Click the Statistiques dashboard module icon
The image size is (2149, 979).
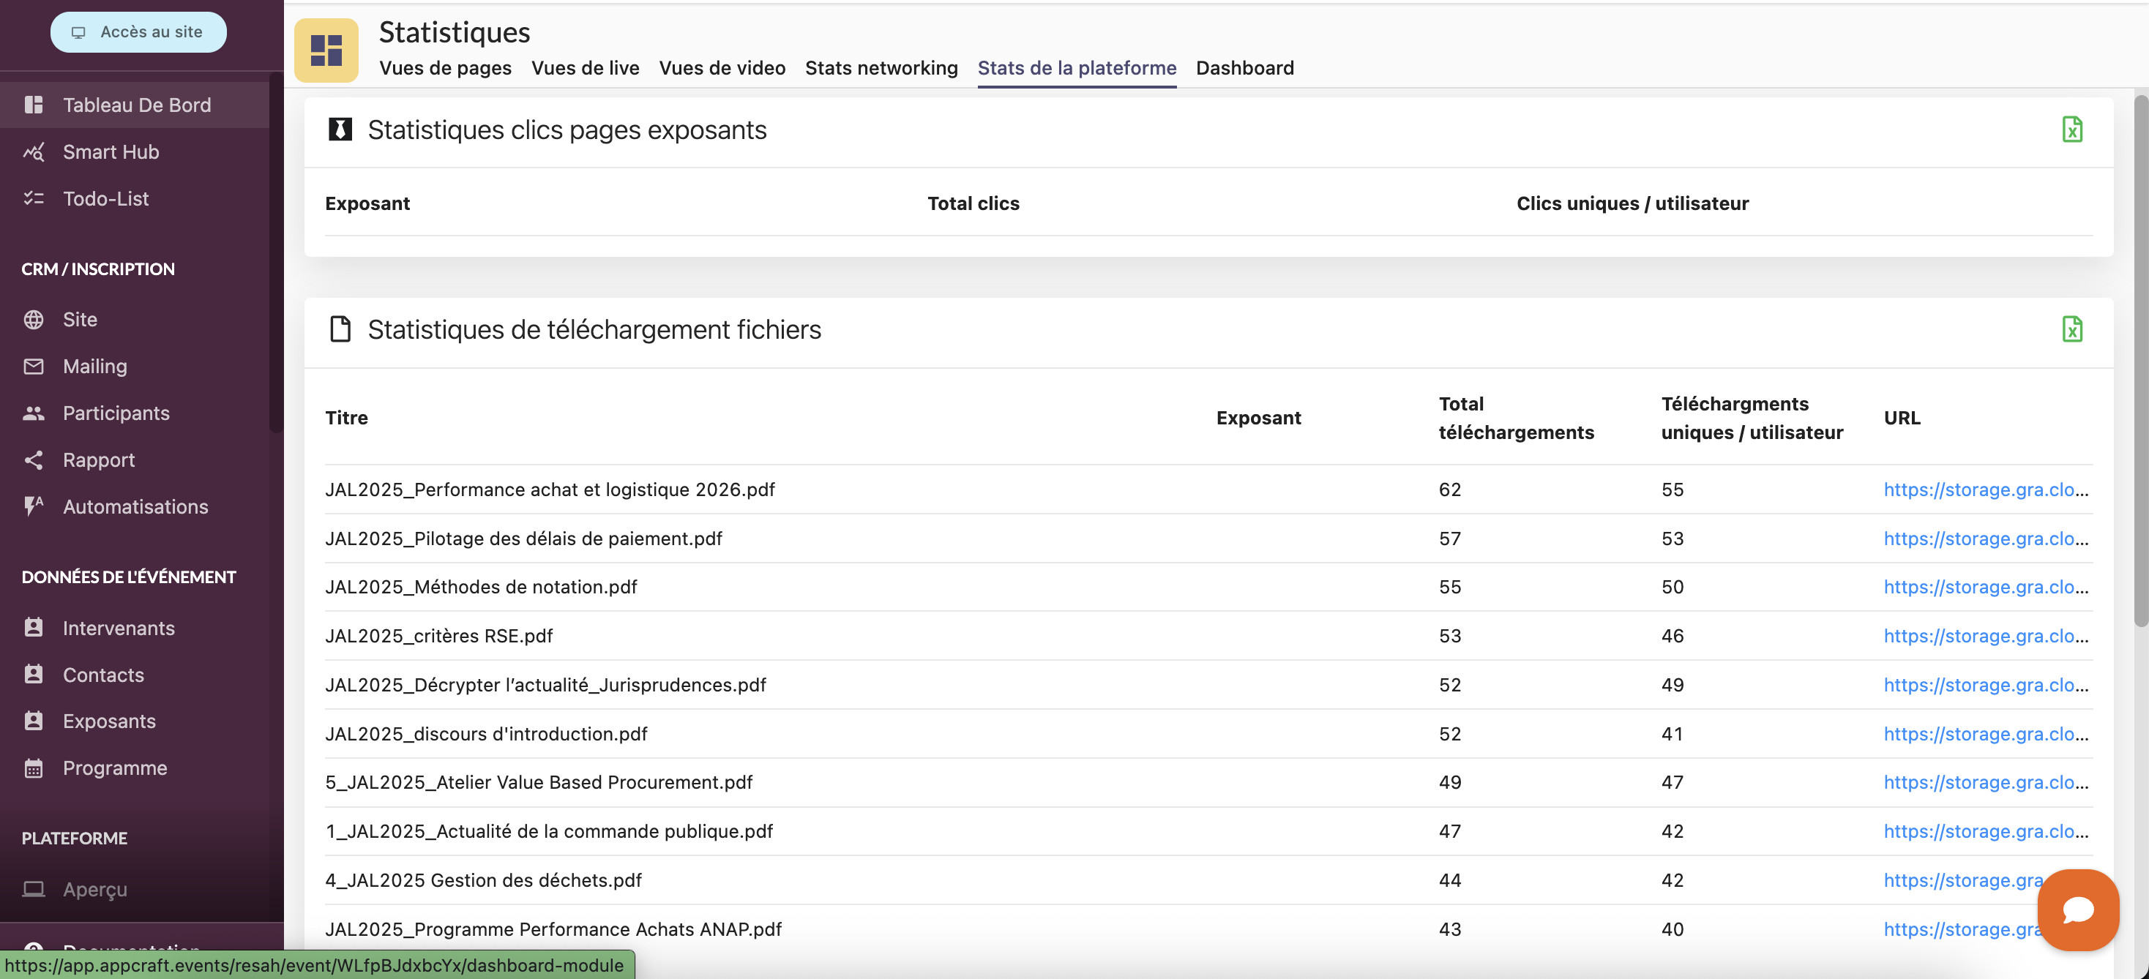click(x=326, y=50)
